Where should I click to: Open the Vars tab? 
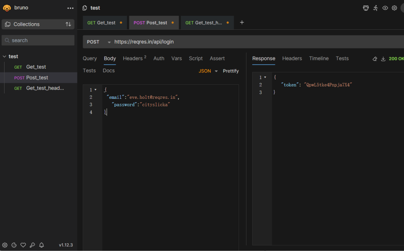177,58
